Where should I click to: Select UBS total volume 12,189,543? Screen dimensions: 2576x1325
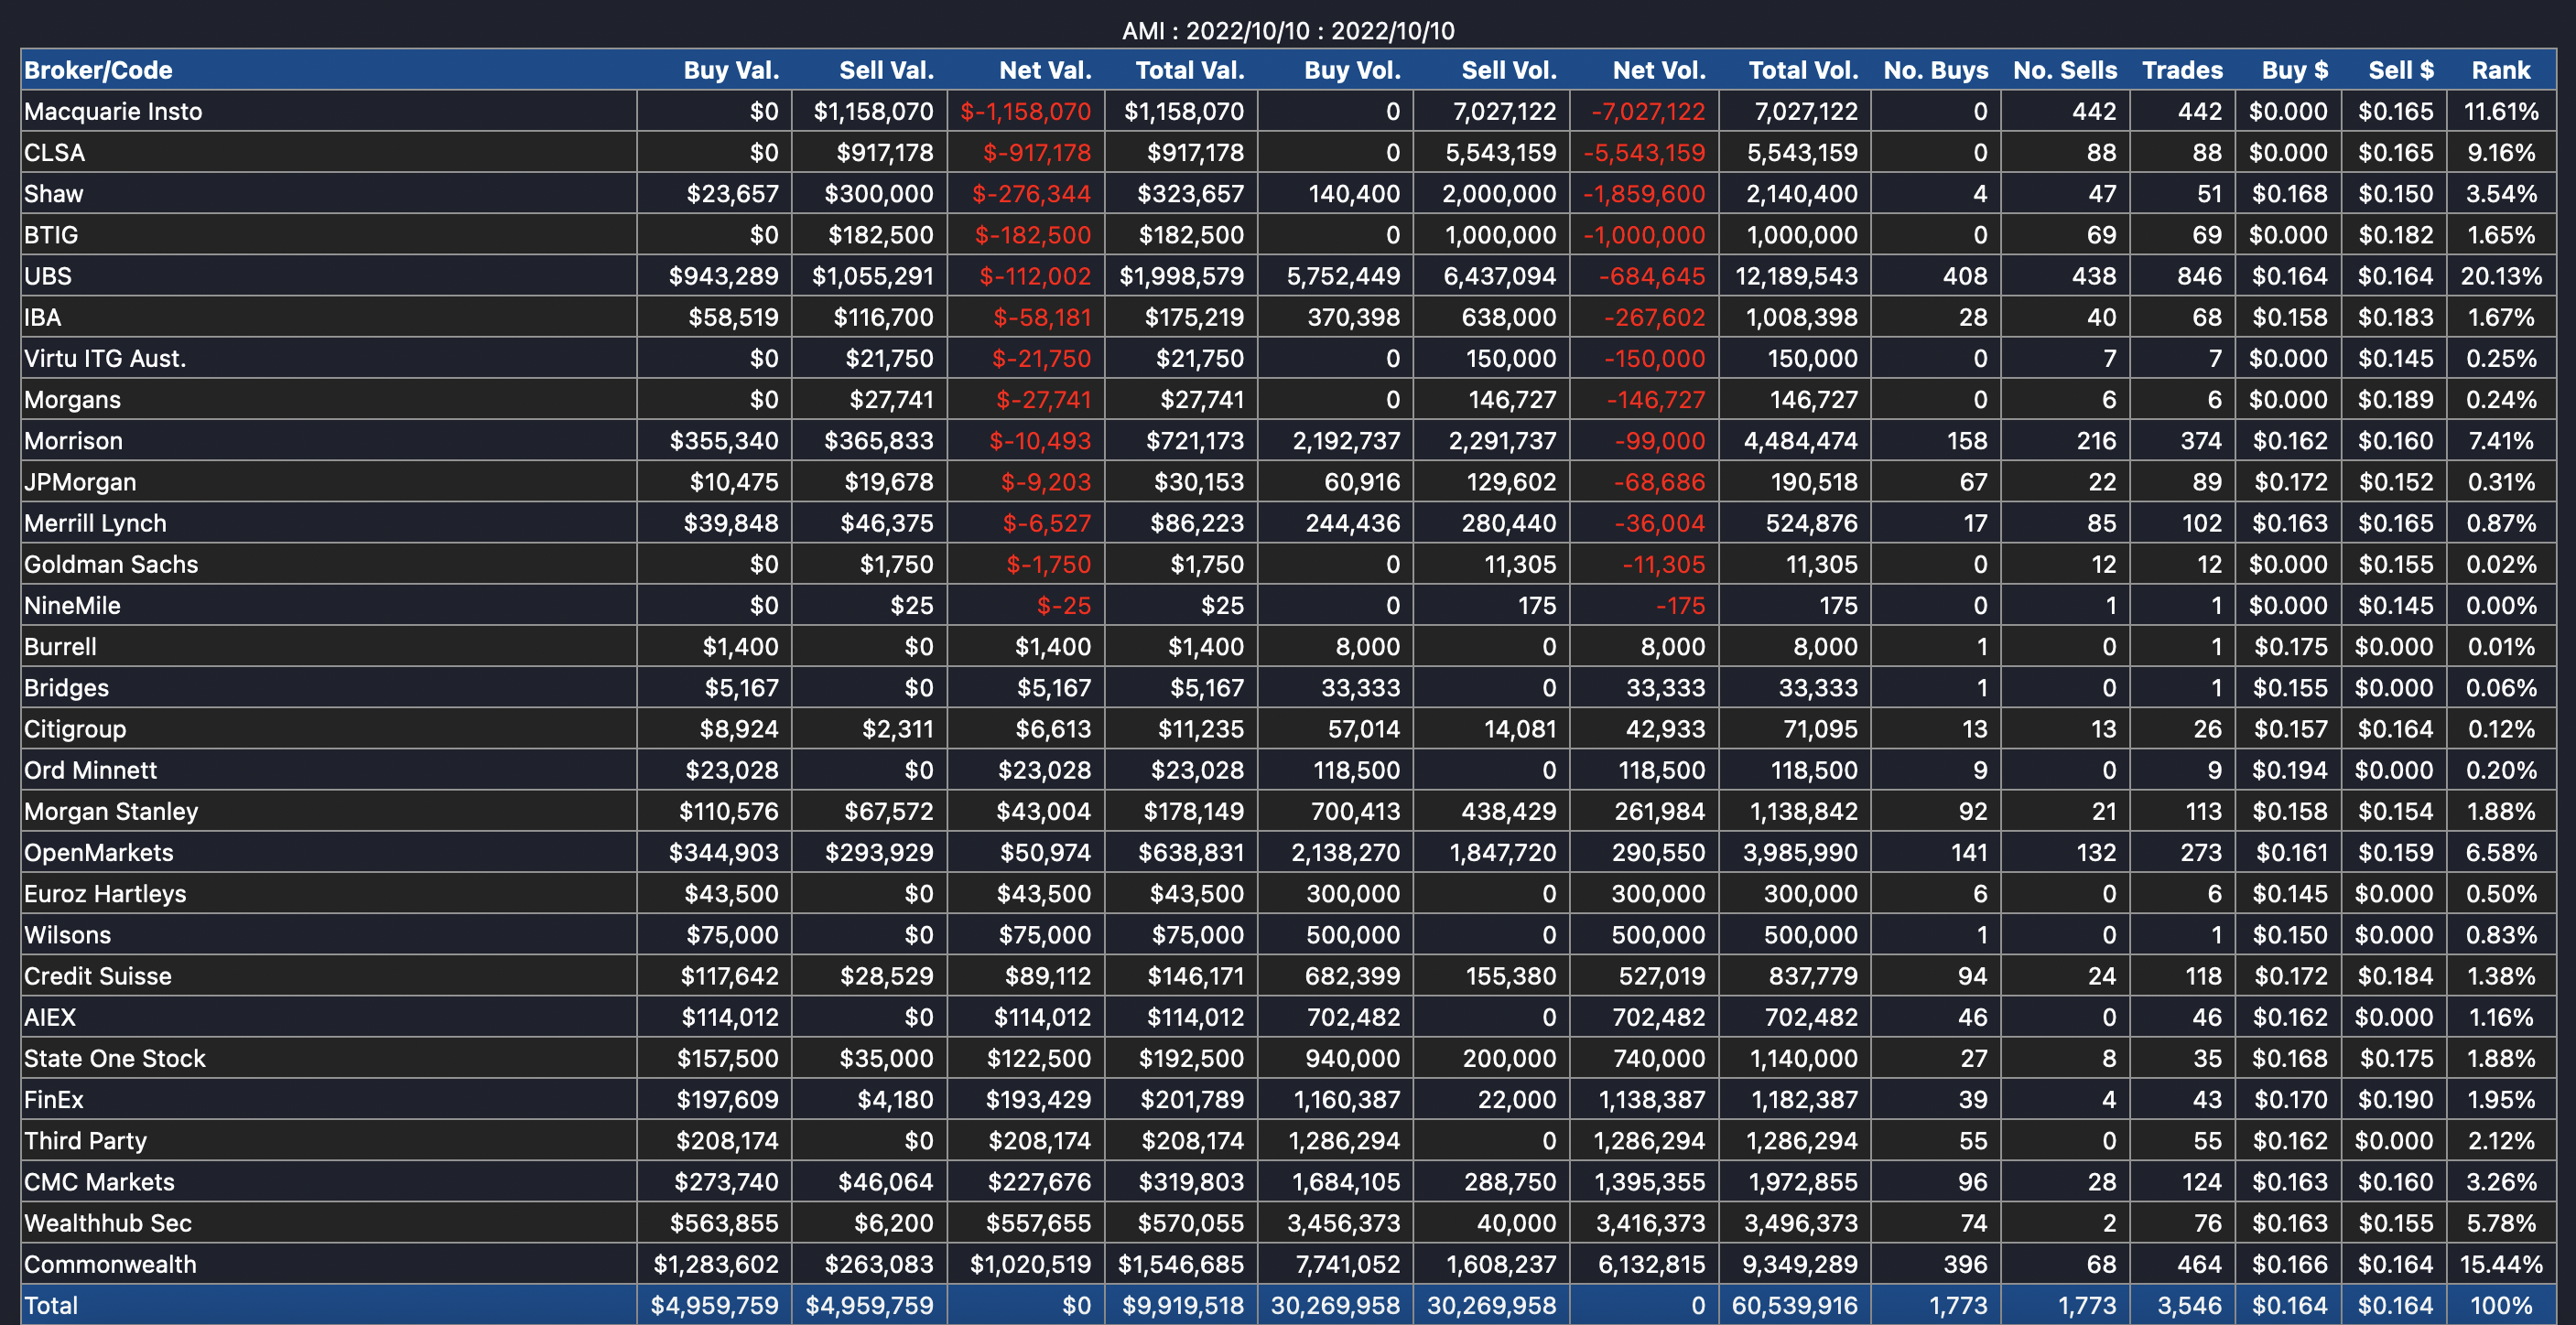tap(1797, 275)
